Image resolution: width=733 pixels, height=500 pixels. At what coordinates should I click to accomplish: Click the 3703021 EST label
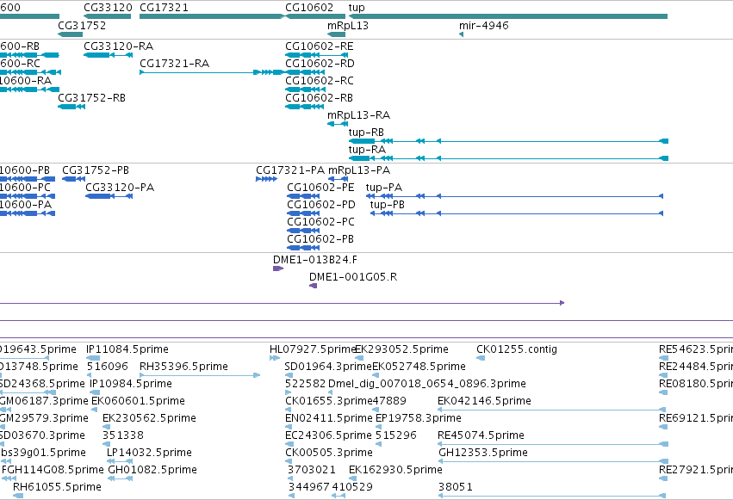pyautogui.click(x=312, y=470)
